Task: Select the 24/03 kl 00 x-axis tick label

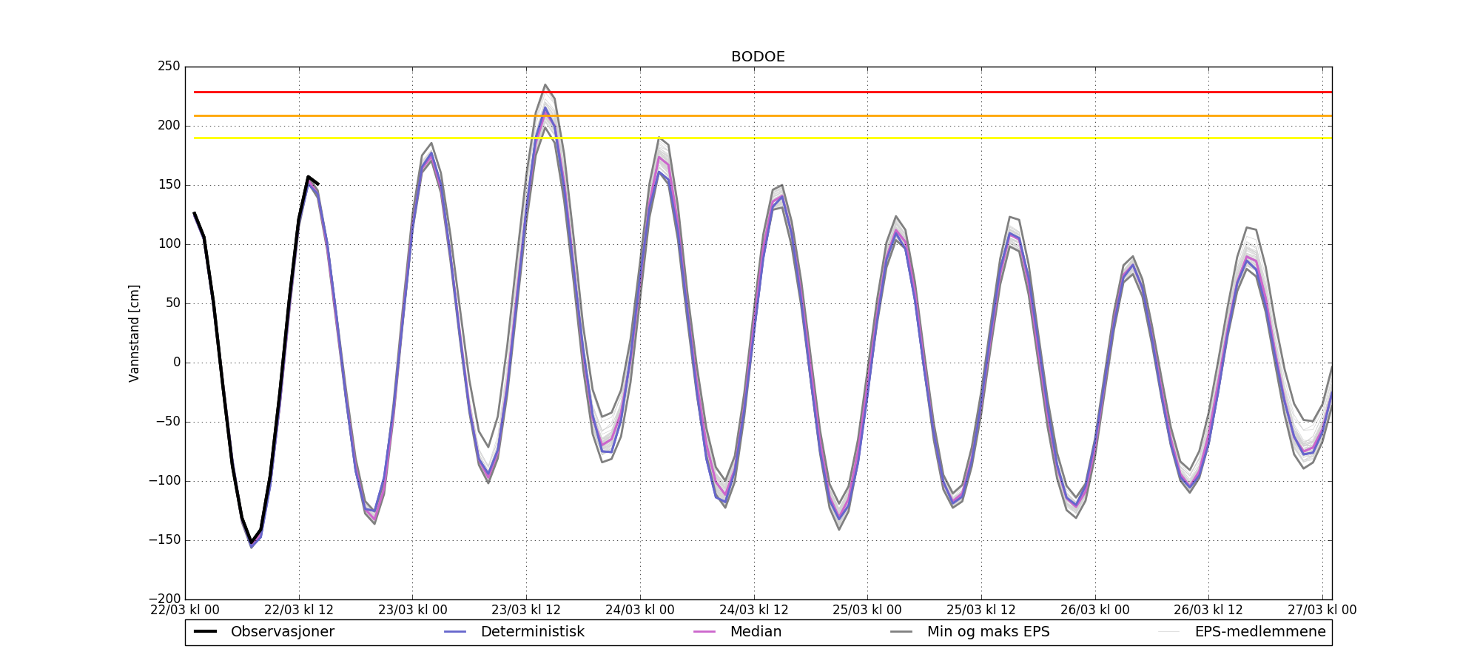Action: [x=640, y=610]
